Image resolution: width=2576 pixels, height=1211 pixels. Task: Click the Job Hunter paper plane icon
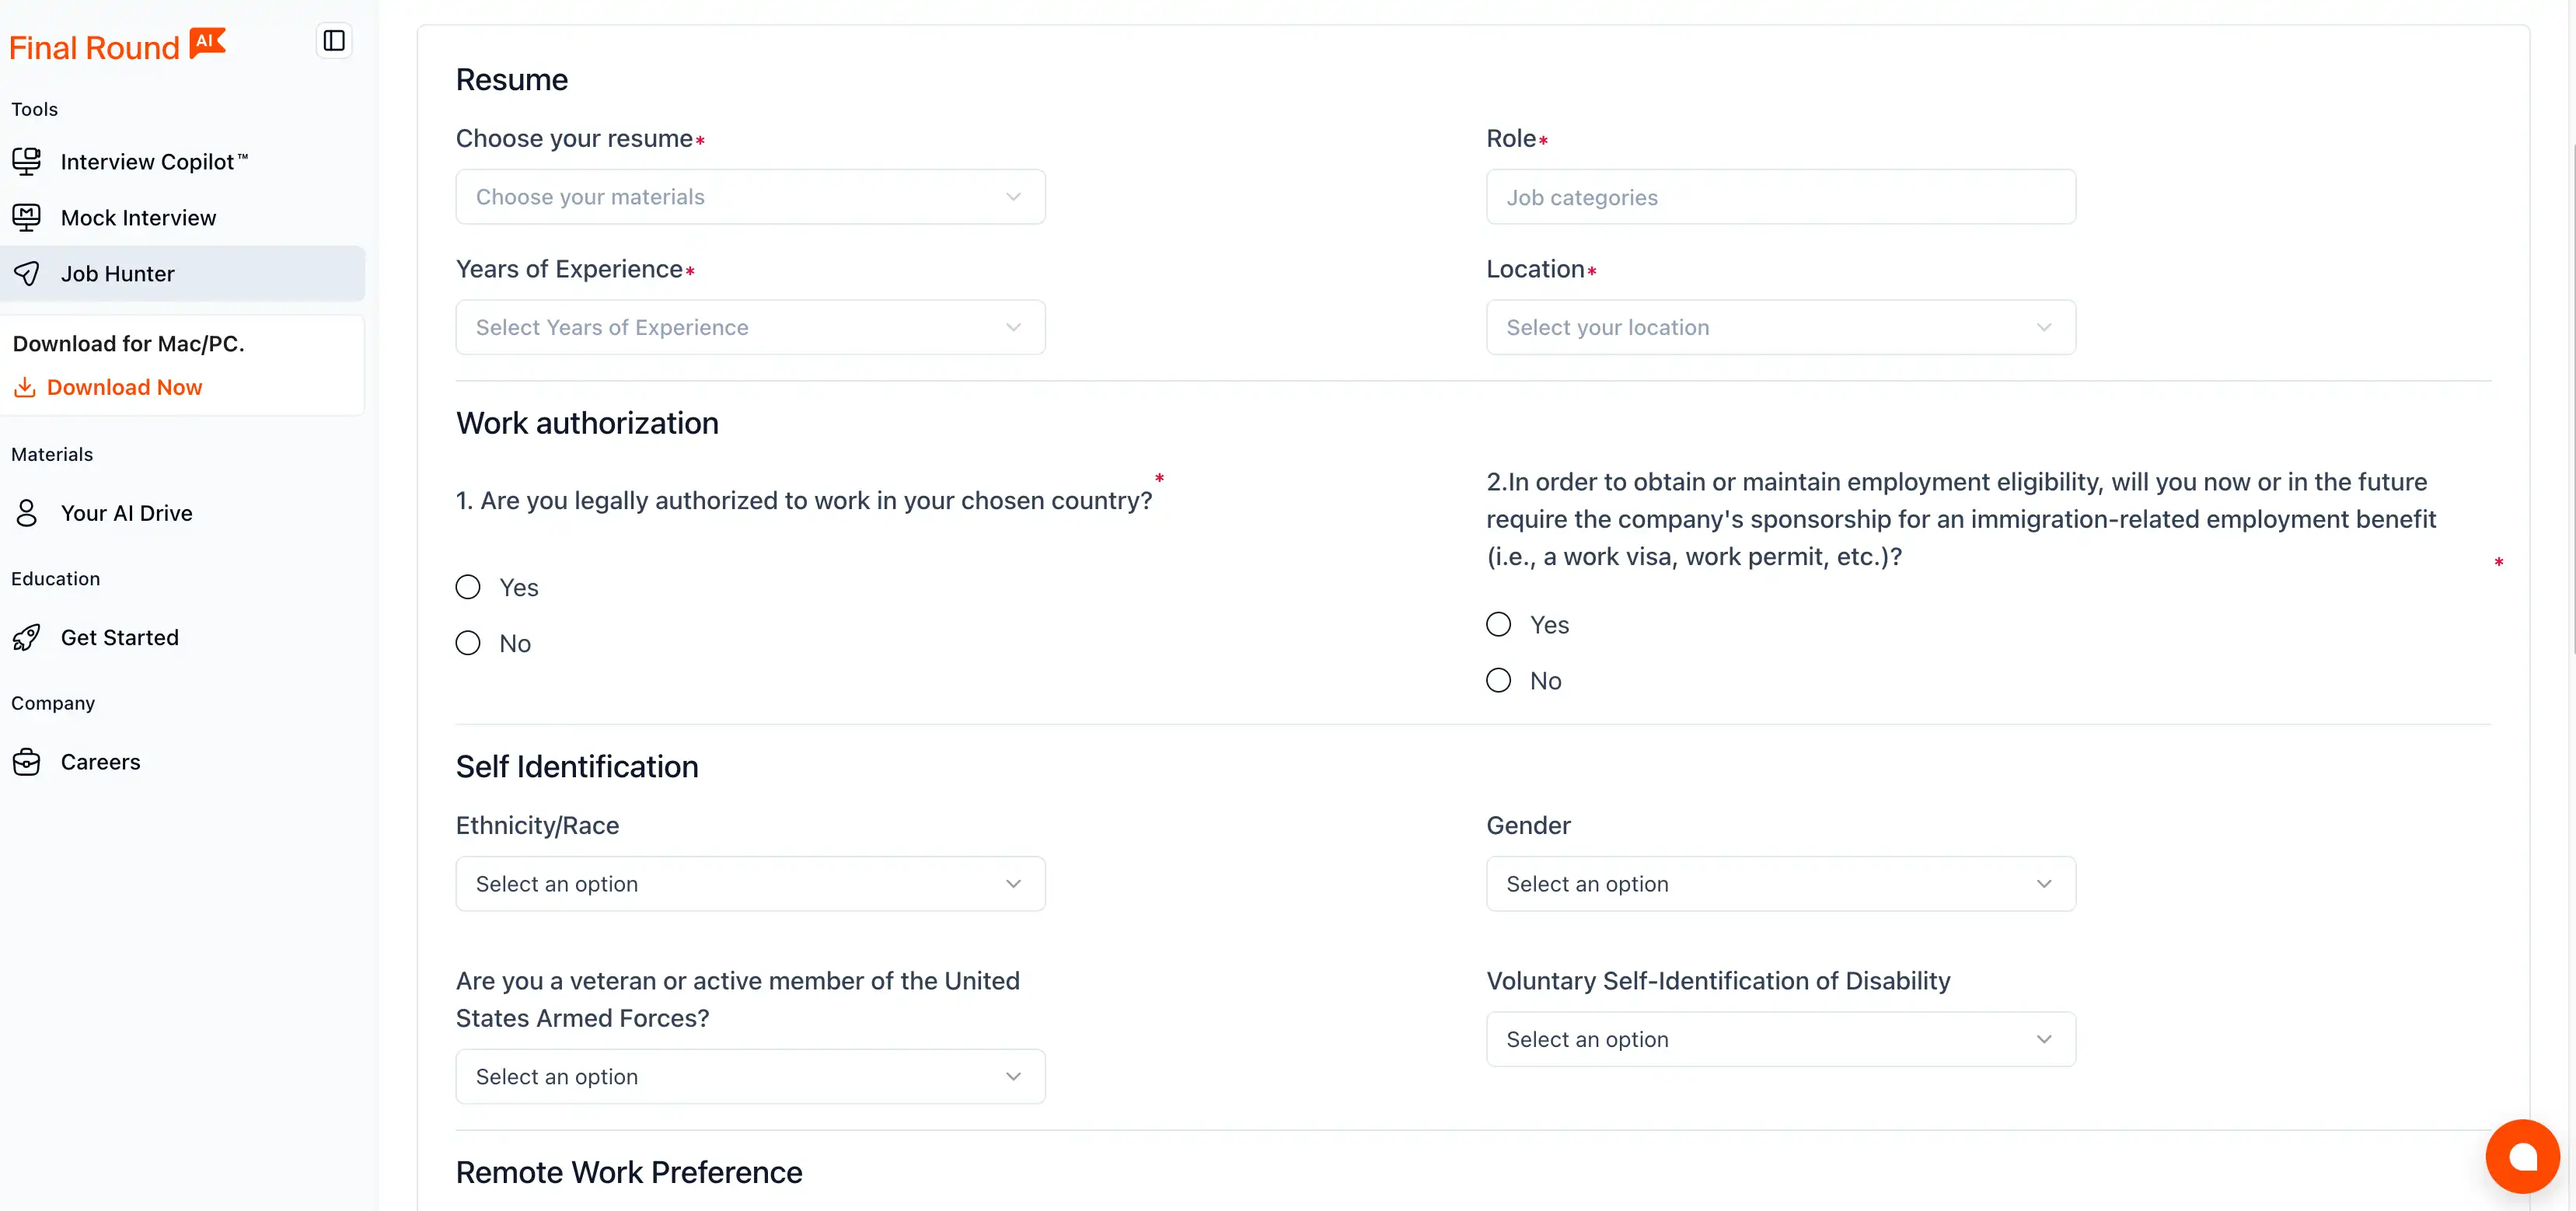(x=27, y=273)
